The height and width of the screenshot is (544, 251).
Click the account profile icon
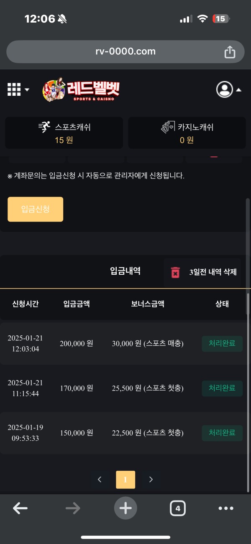coord(224,89)
